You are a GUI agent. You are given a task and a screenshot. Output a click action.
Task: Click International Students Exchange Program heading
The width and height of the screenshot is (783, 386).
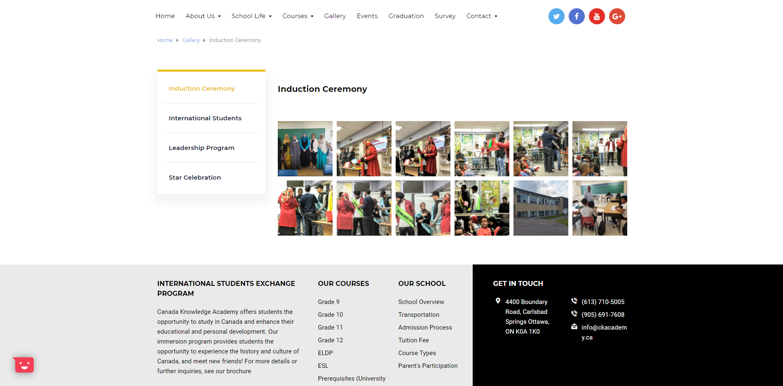click(x=226, y=288)
